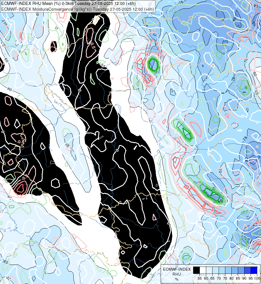Click the legend tick label 100
The height and width of the screenshot is (284, 261).
(257, 278)
